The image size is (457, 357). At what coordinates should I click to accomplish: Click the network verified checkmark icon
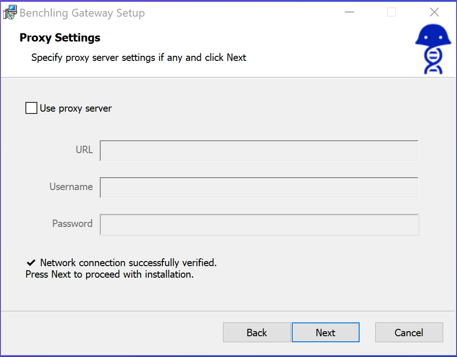click(x=31, y=263)
